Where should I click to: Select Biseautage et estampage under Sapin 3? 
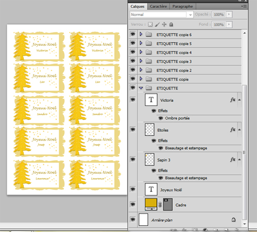tap(186, 178)
